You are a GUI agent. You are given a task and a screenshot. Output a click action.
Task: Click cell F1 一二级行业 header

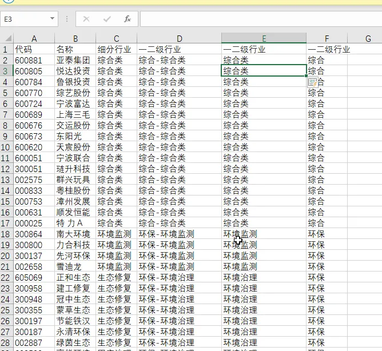pyautogui.click(x=327, y=49)
